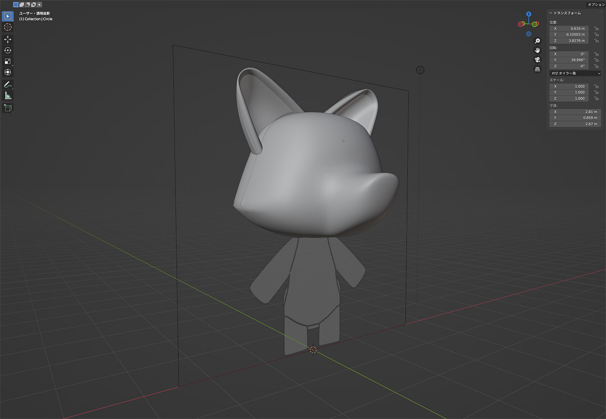Click the position Z field showing 3.8276 m
This screenshot has height=419, width=606.
point(569,41)
